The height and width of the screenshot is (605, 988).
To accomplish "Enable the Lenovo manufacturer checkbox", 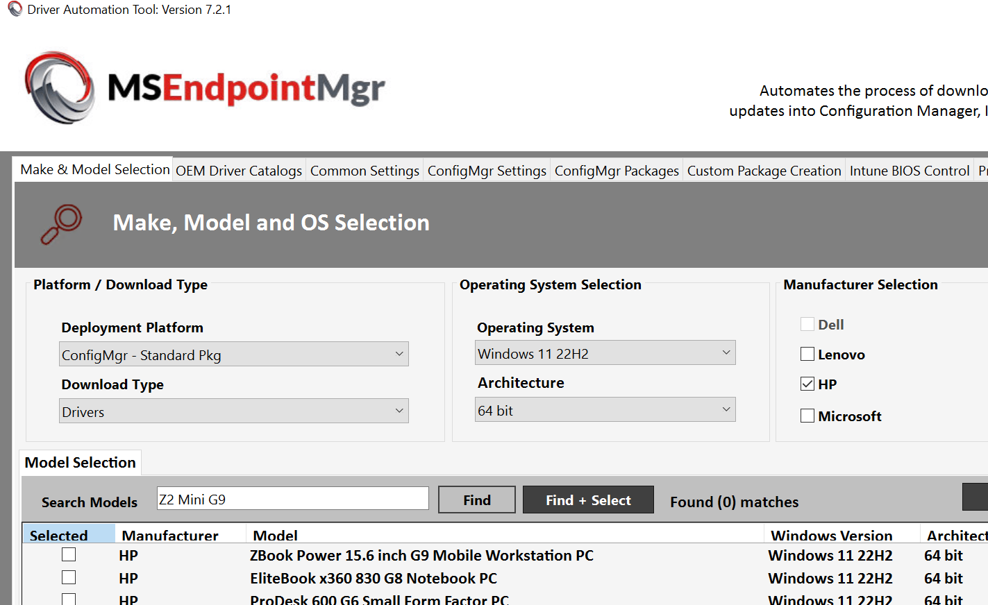I will 807,354.
